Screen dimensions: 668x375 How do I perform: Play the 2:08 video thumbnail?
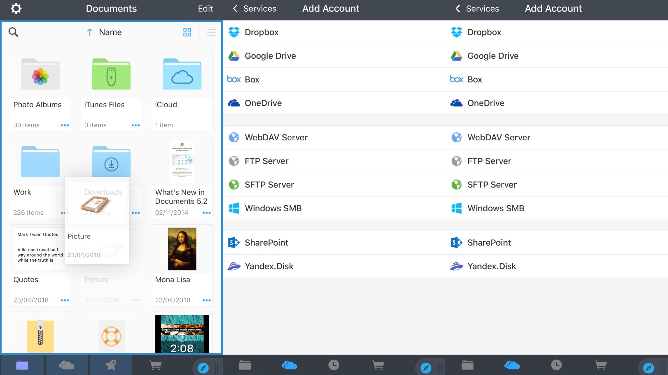[x=182, y=334]
